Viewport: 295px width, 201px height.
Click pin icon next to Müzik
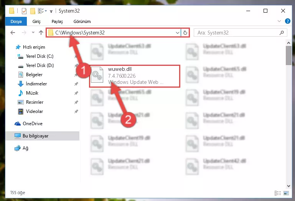coord(76,93)
